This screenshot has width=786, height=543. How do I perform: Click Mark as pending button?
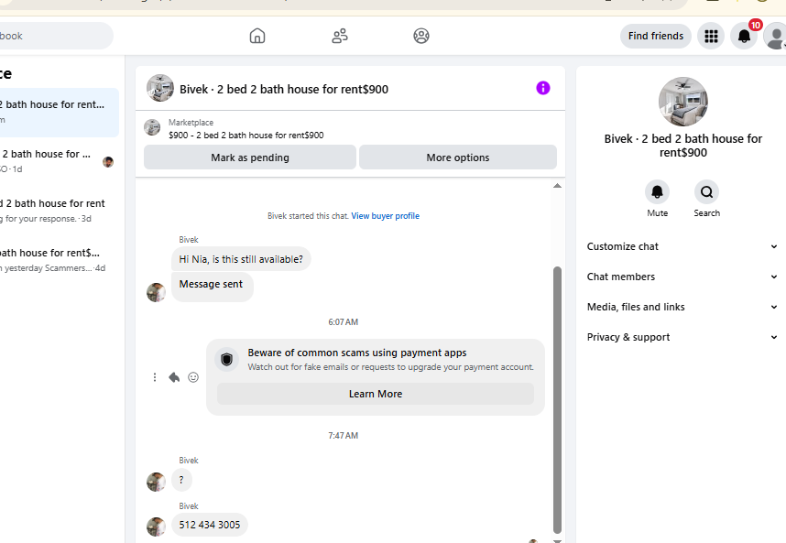tap(249, 157)
